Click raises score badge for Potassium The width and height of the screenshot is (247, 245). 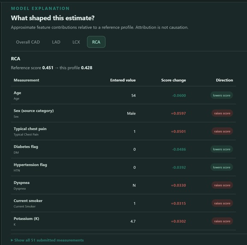[222, 221]
